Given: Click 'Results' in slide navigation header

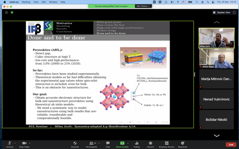Looking at the screenshot, I should pyautogui.click(x=62, y=29).
